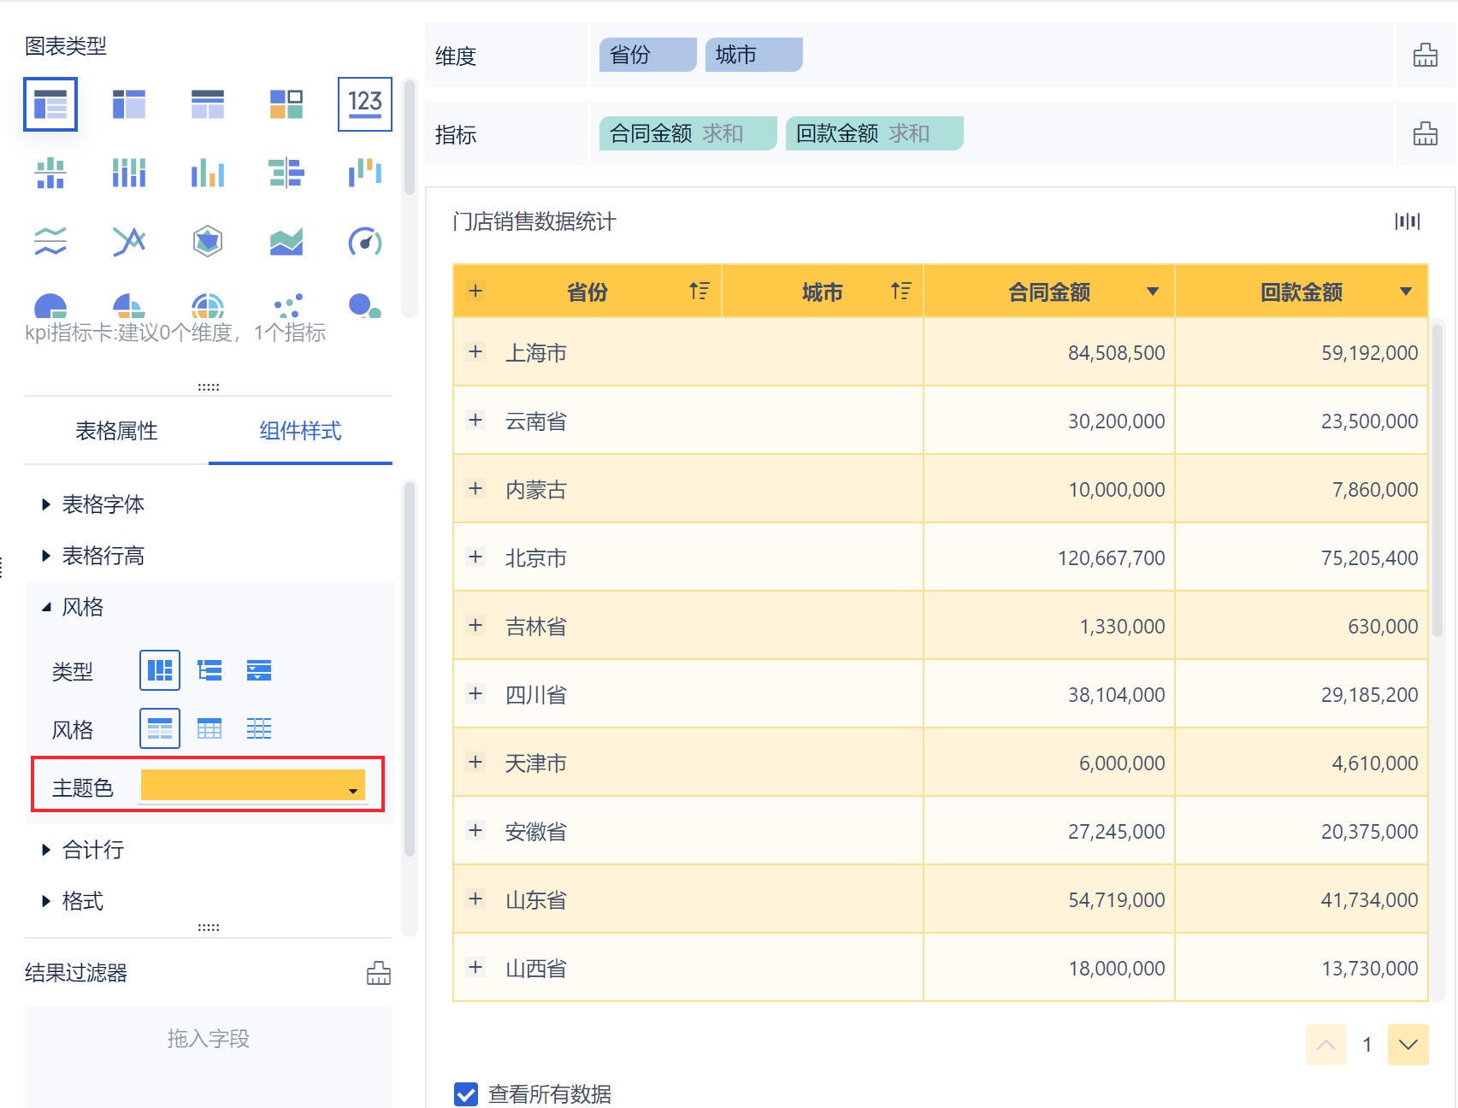The height and width of the screenshot is (1108, 1458).
Task: Open the 合同金额 column dropdown
Action: click(x=1153, y=292)
